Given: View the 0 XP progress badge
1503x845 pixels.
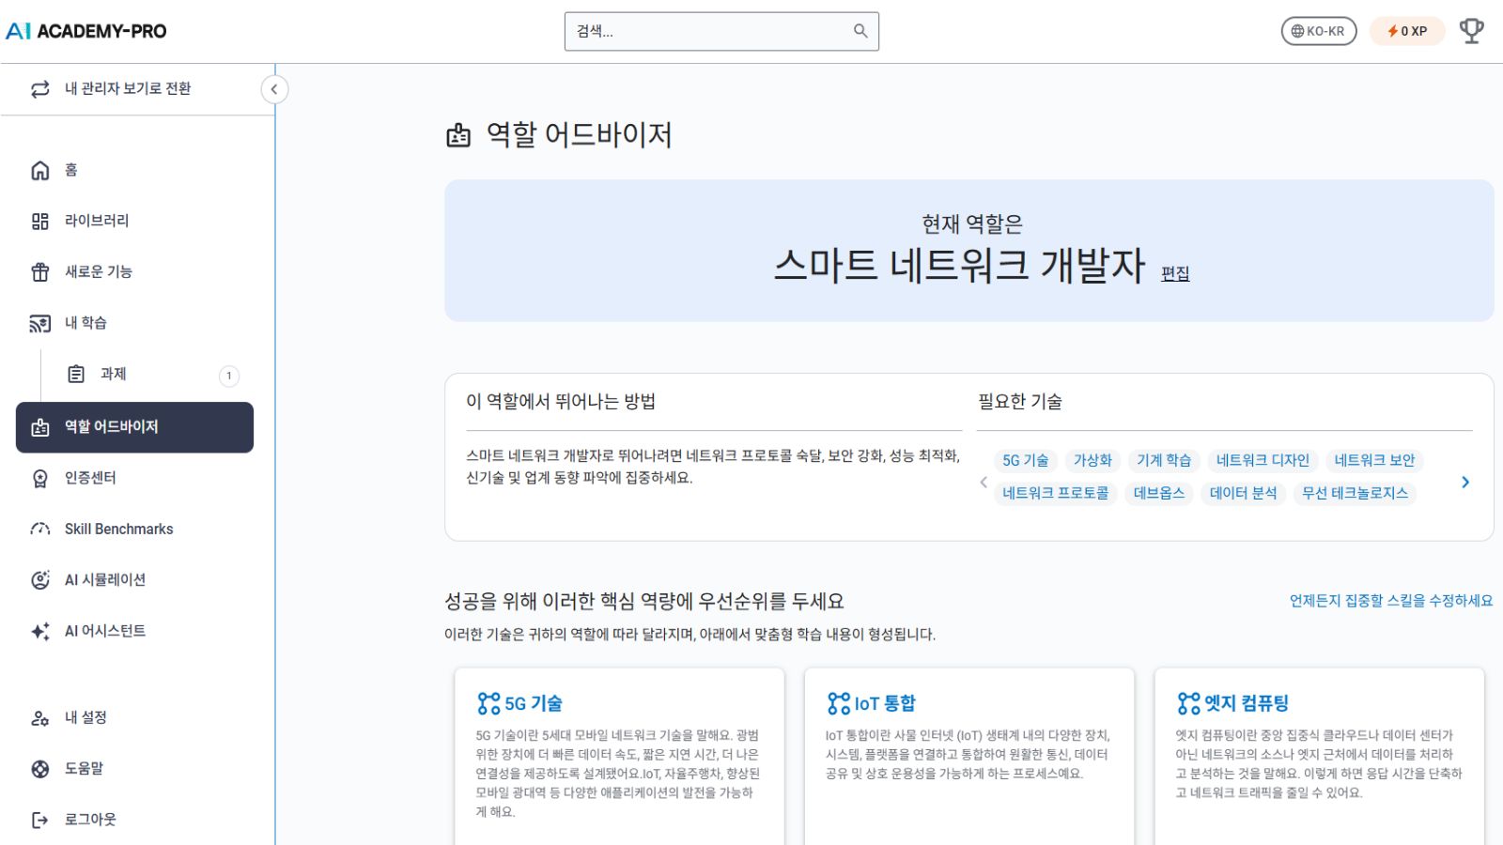Looking at the screenshot, I should [1406, 31].
